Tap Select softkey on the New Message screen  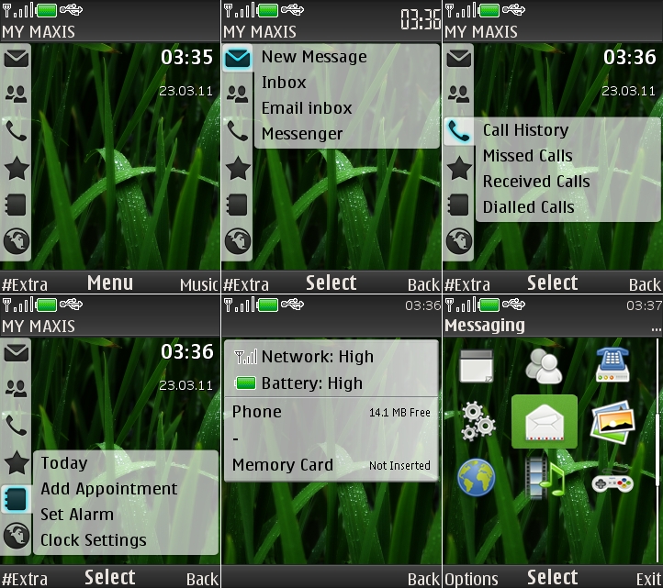coord(331,283)
